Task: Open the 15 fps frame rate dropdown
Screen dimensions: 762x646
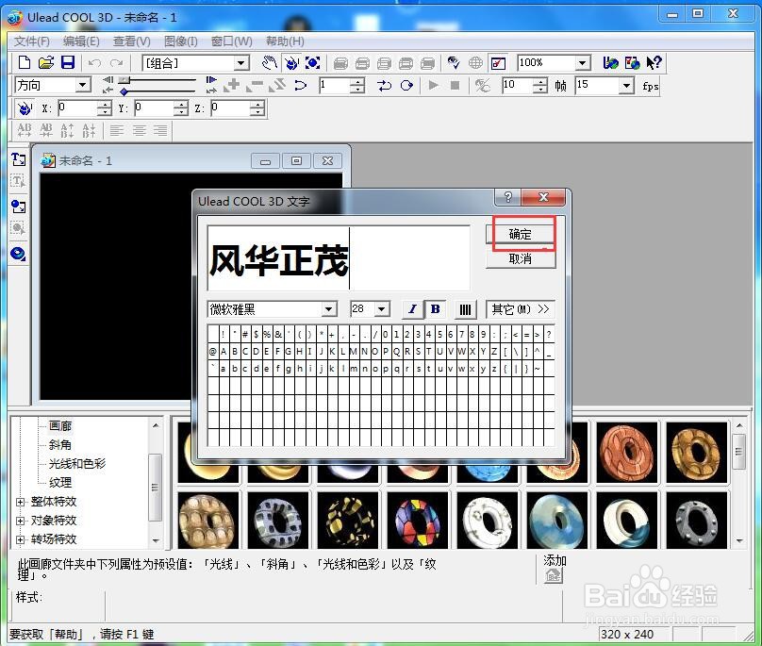Action: click(x=627, y=86)
